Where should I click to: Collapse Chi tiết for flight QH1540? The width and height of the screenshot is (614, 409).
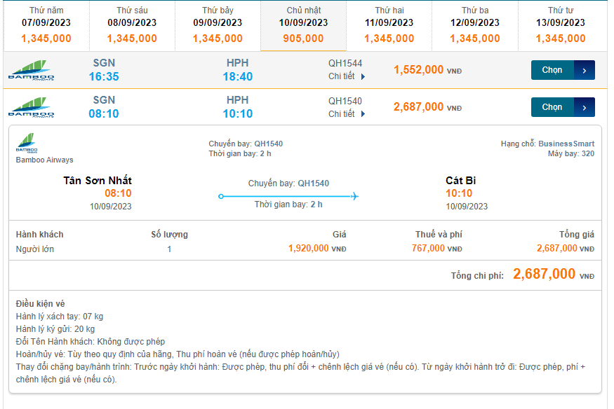[x=347, y=113]
